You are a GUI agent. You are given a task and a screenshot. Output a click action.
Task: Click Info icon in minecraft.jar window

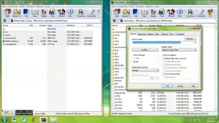[x=180, y=13]
